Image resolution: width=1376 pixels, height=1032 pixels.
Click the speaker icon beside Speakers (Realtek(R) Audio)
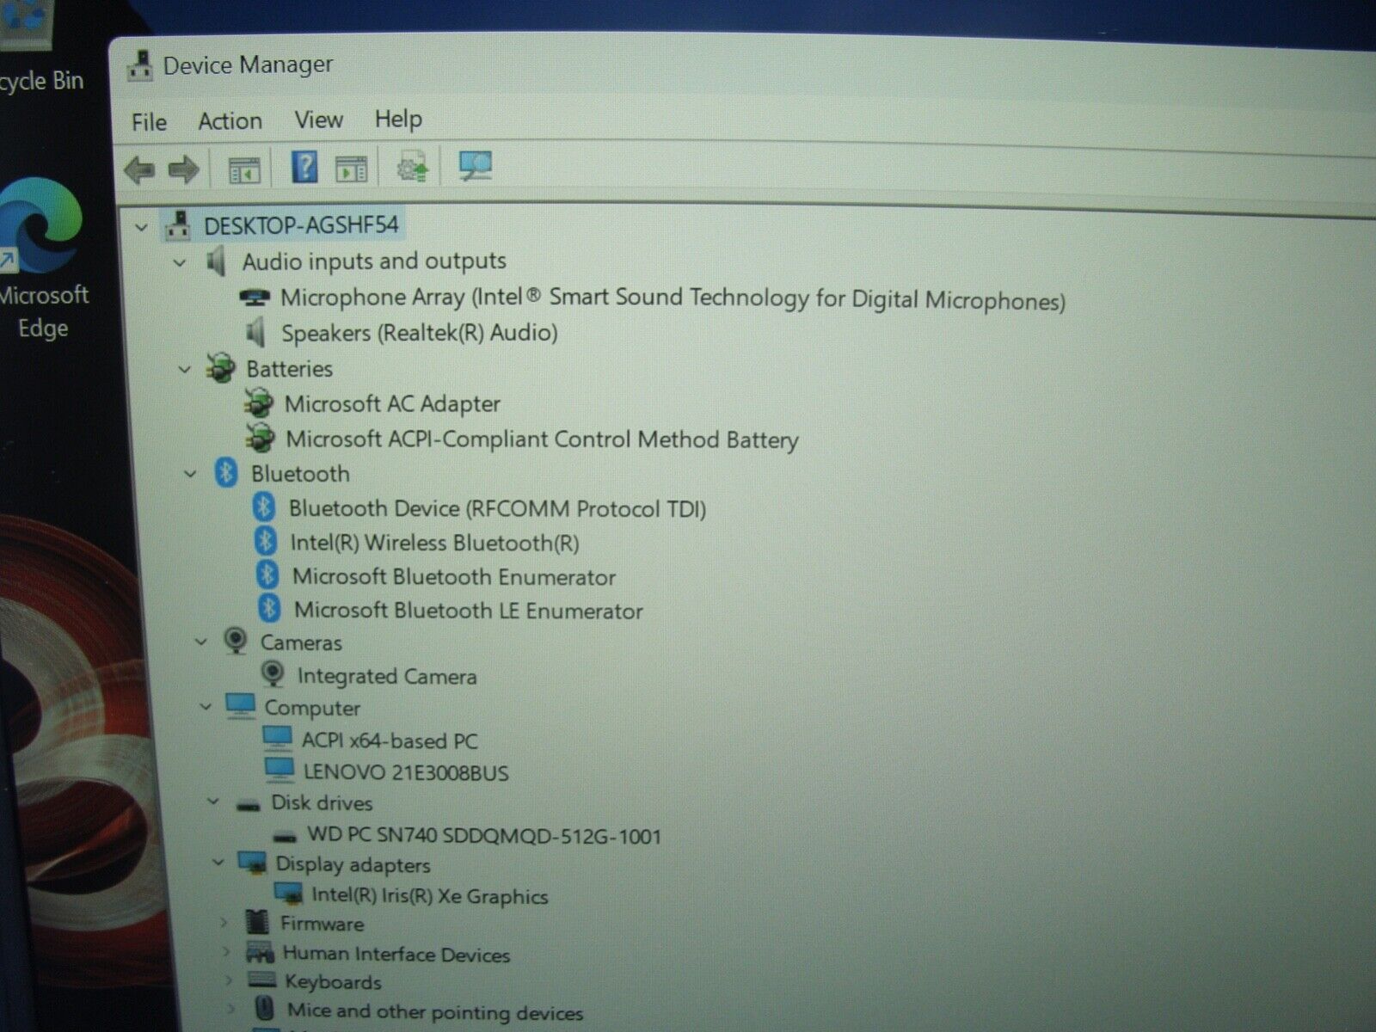255,332
